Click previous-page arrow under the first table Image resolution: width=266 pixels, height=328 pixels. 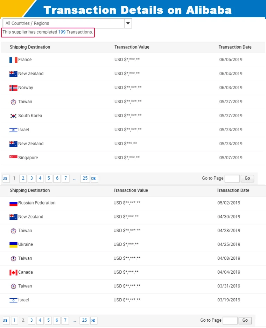[x=5, y=179]
